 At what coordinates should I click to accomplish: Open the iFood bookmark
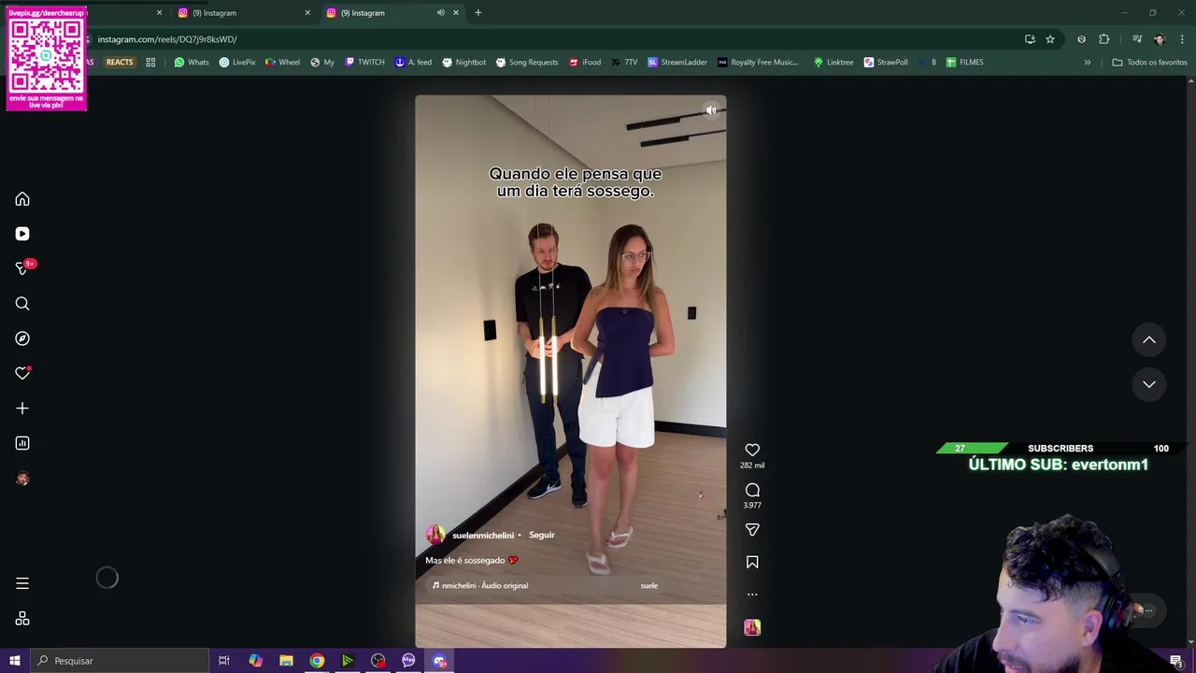point(585,63)
